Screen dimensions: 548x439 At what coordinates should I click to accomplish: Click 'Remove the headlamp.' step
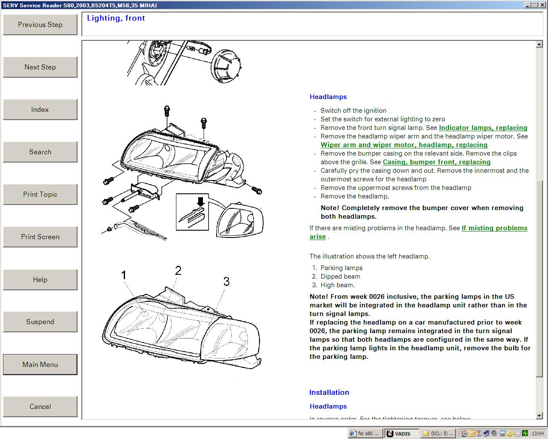(354, 196)
